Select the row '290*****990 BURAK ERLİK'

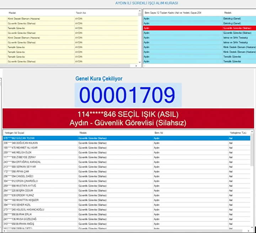(127, 214)
